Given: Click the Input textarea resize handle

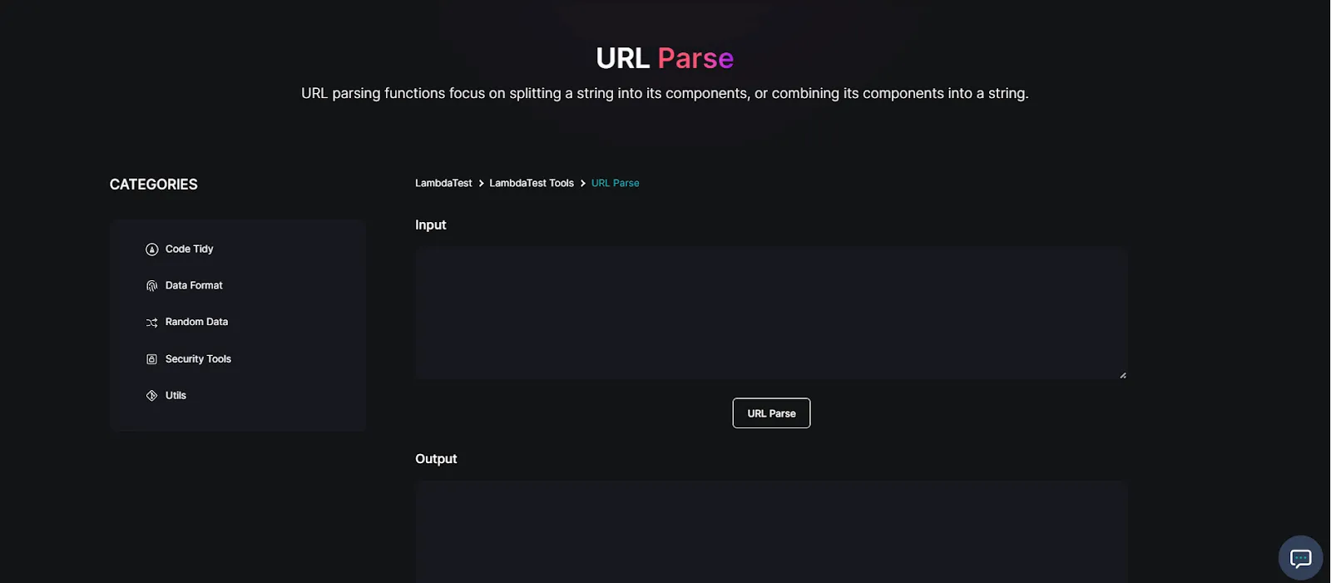Looking at the screenshot, I should pos(1122,375).
